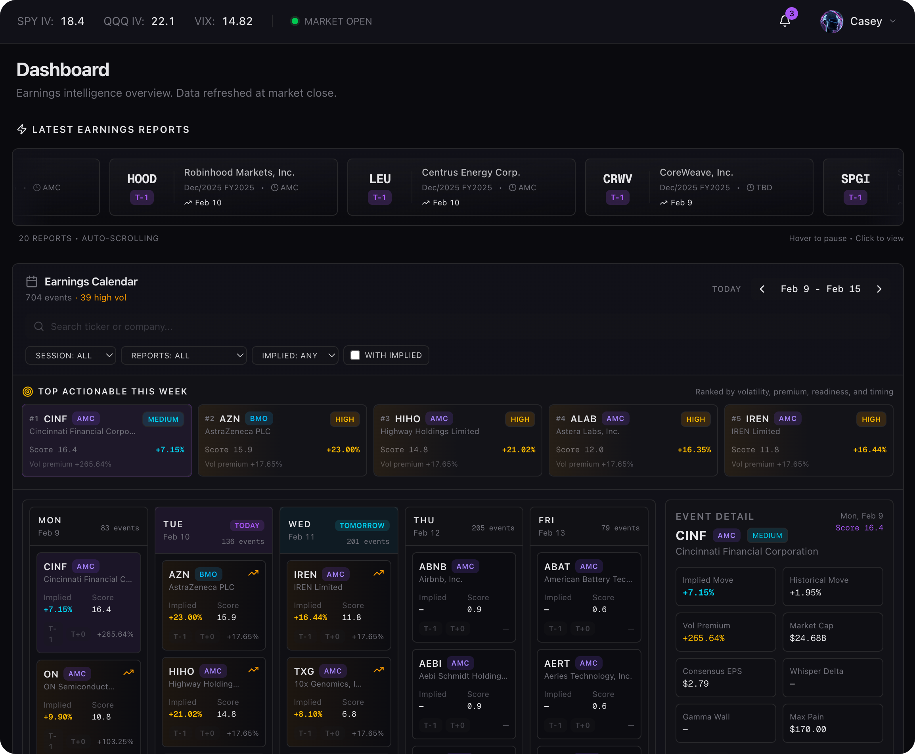Go to next week in calendar
The image size is (915, 754).
[879, 289]
